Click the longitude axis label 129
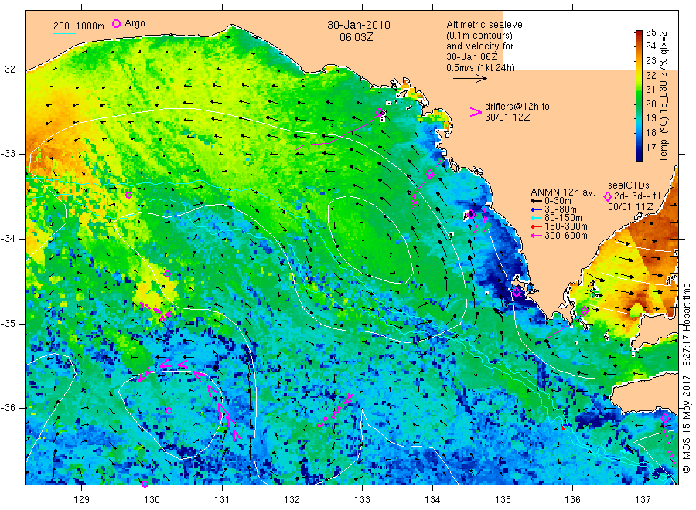The image size is (696, 510). point(82,500)
